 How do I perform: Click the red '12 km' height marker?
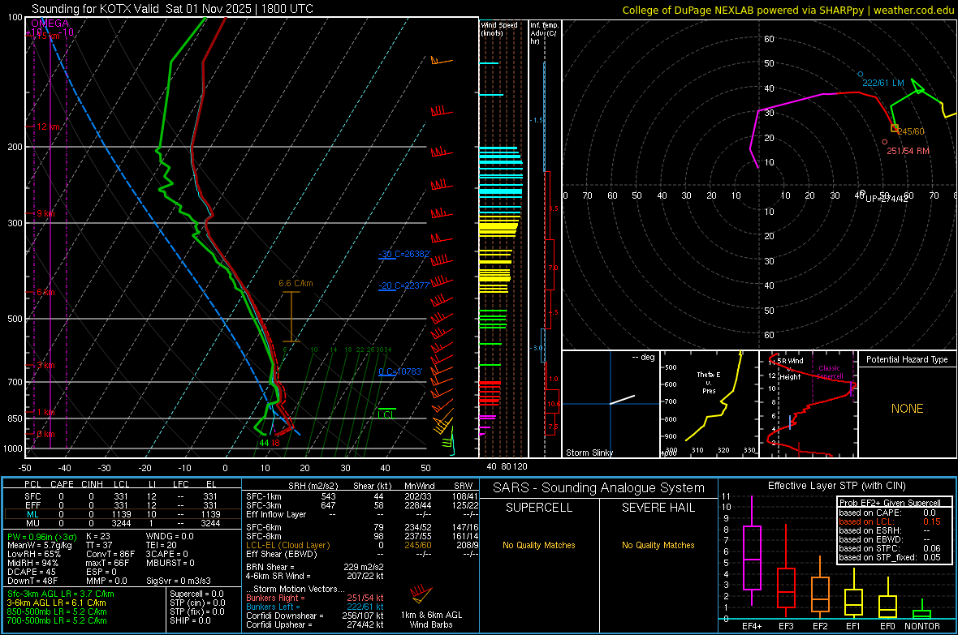coord(49,127)
